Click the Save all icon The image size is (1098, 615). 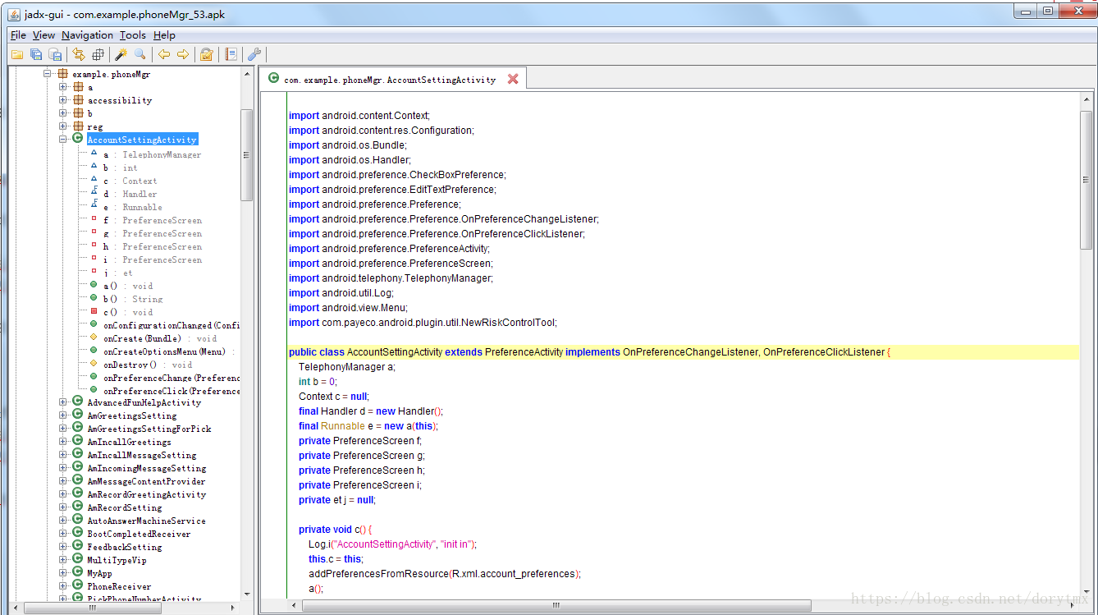[36, 54]
